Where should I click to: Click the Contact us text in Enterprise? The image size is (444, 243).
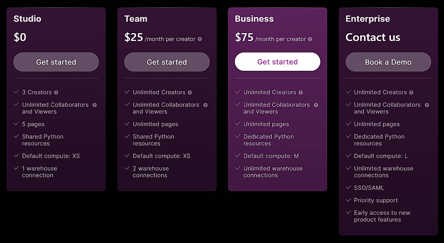pos(373,37)
